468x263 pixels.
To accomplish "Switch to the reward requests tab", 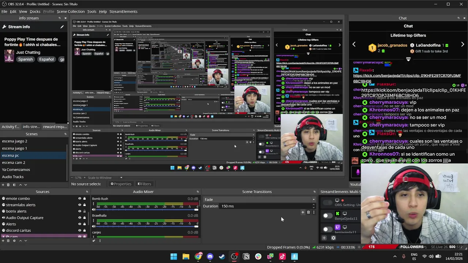I will [55, 127].
